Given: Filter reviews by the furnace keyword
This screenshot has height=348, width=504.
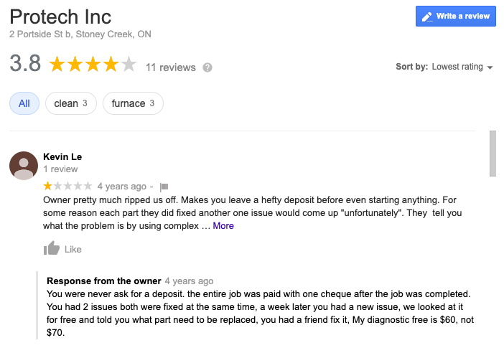Looking at the screenshot, I should [x=133, y=103].
